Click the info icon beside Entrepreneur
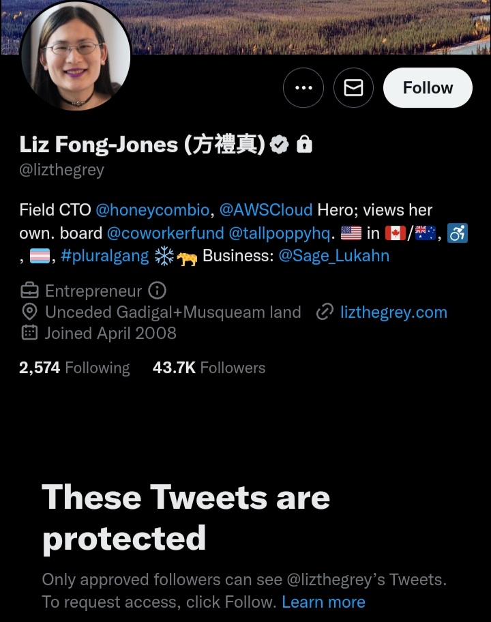Image resolution: width=491 pixels, height=622 pixels. (157, 291)
